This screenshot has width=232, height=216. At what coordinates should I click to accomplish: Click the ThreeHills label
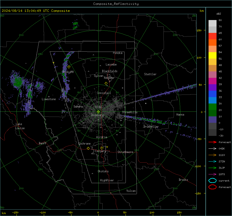coord(130,112)
